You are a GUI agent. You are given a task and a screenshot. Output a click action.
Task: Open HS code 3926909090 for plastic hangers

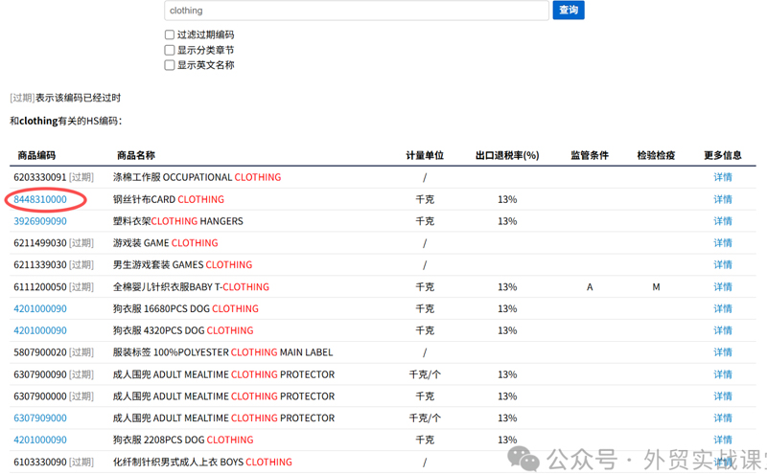(x=40, y=221)
